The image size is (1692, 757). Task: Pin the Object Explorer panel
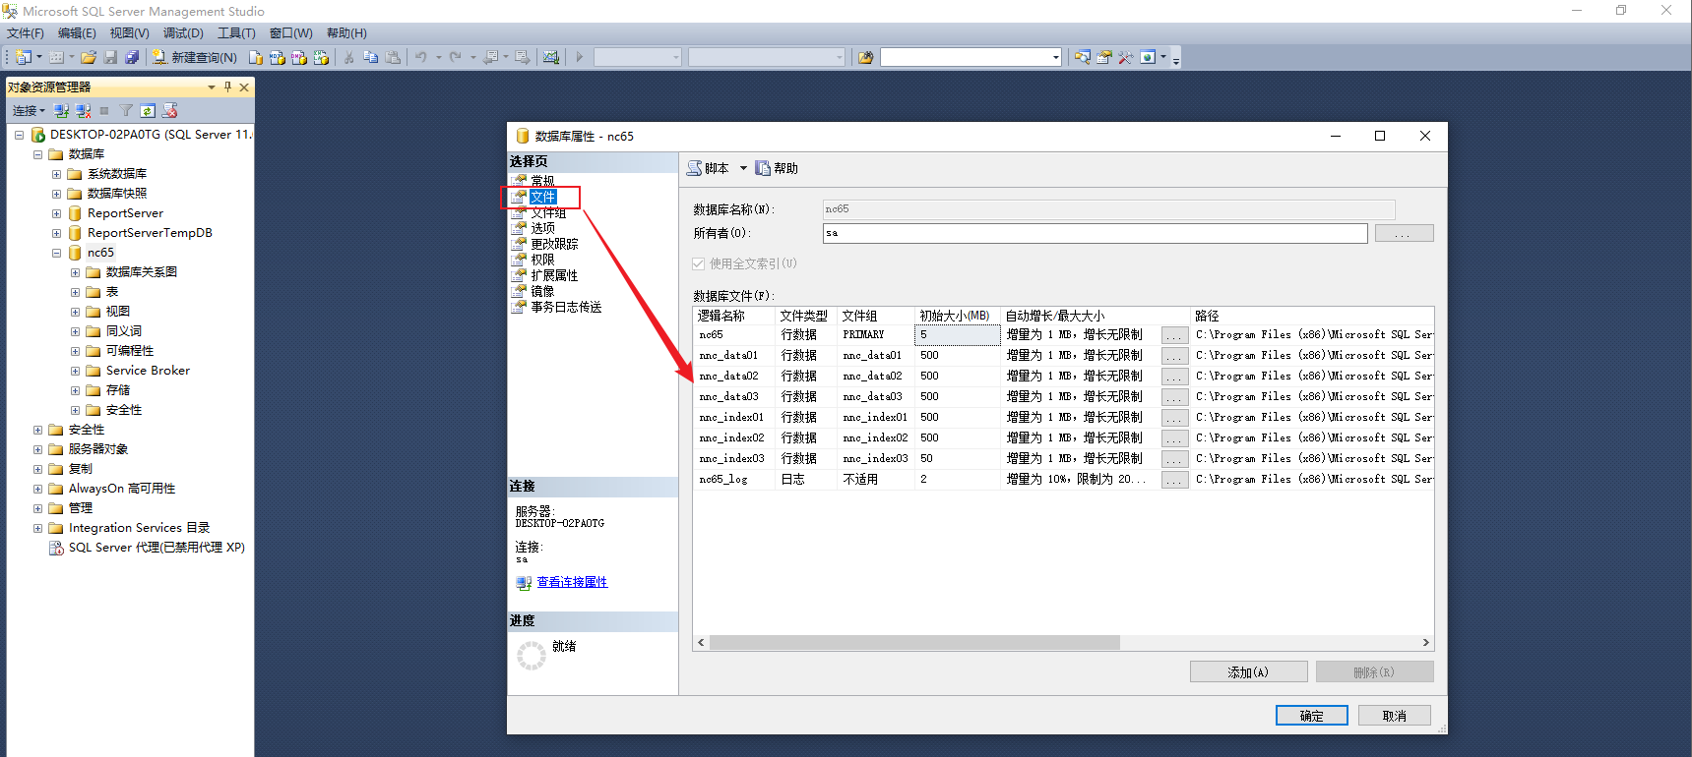227,87
